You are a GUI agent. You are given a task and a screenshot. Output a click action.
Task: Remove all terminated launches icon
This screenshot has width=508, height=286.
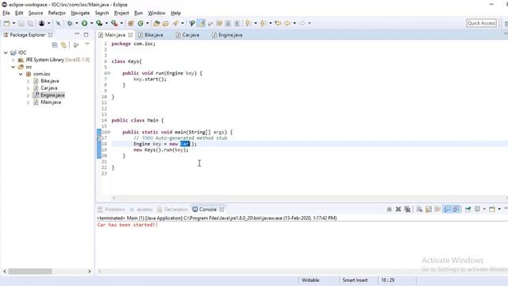coord(407,210)
